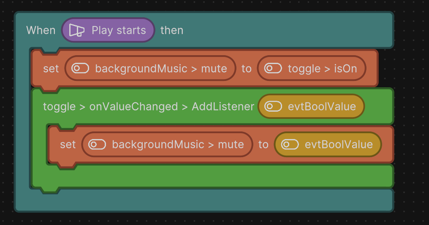429x225 pixels.
Task: Click toggle icon beside first backgroundMusic > mute
Action: (80, 68)
